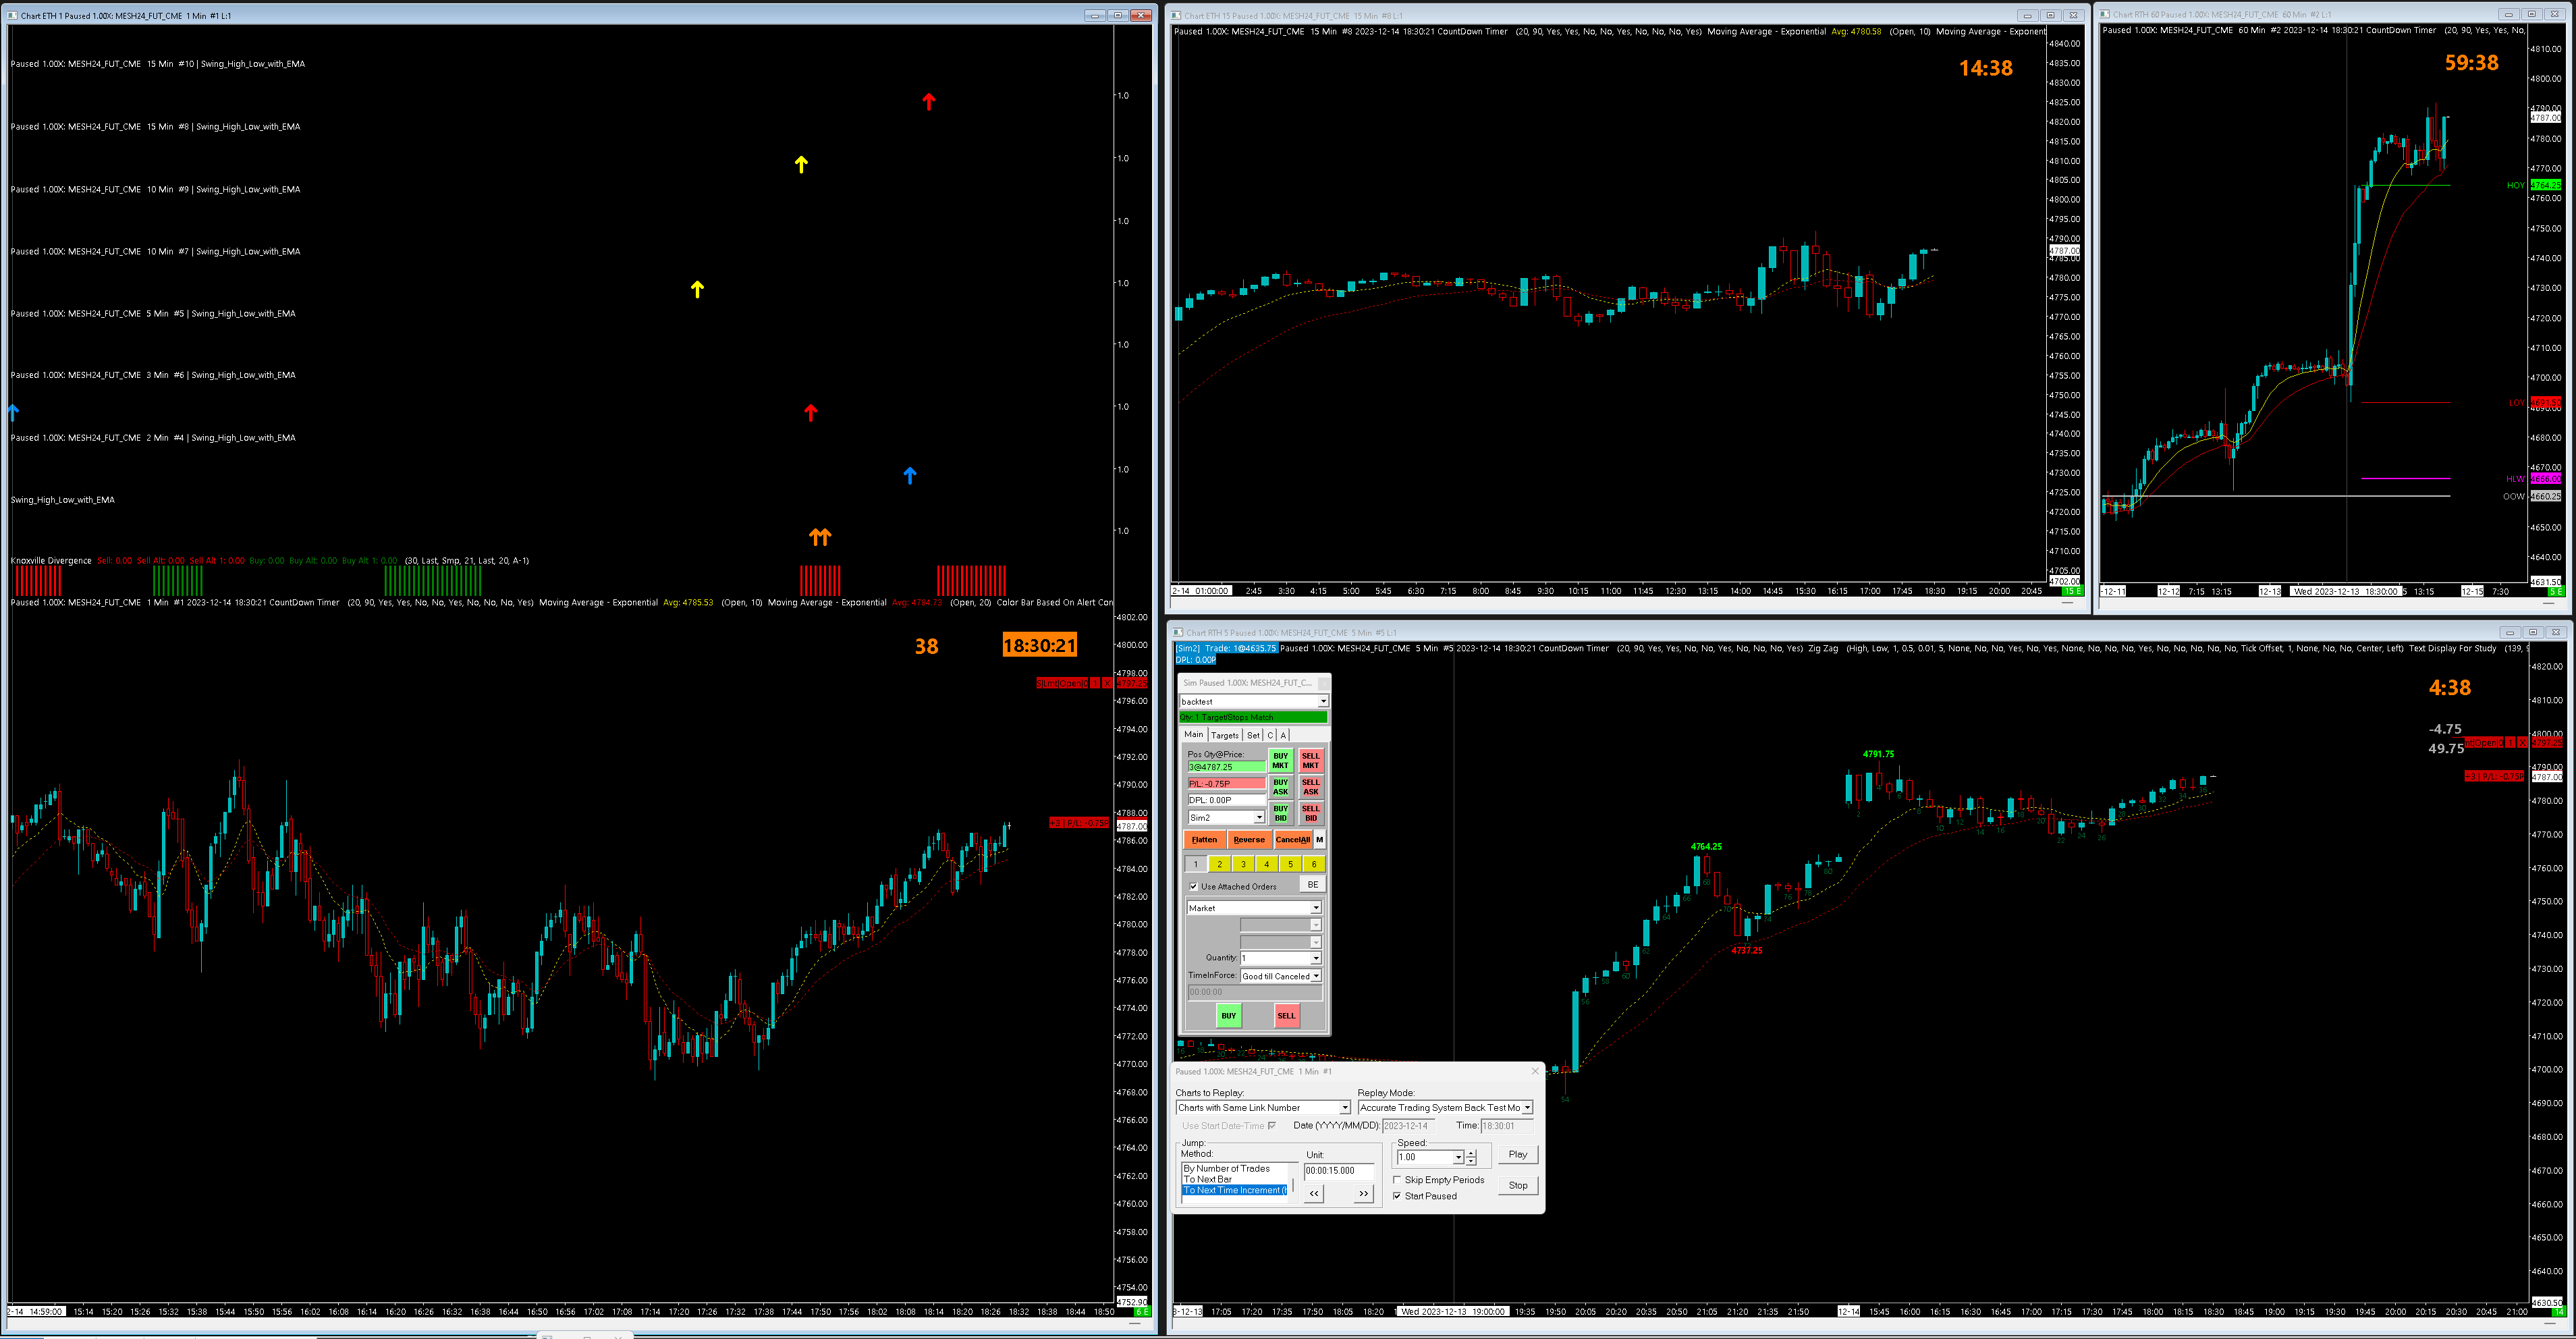Switch to the Targets tab
The image size is (2576, 1339).
(x=1224, y=735)
